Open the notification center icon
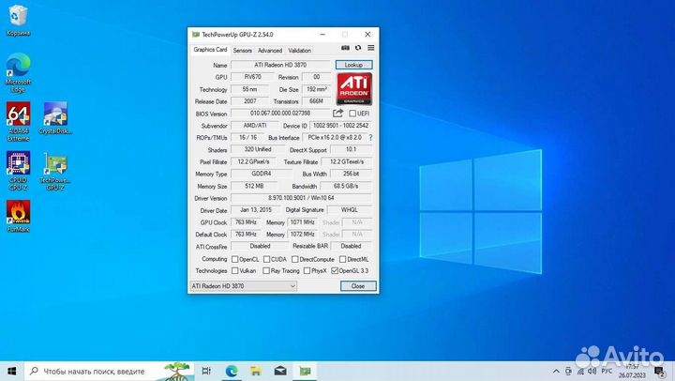Image resolution: width=675 pixels, height=381 pixels. [659, 371]
